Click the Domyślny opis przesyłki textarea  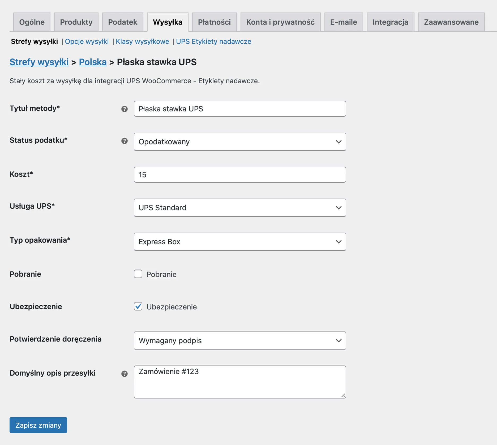tap(240, 382)
